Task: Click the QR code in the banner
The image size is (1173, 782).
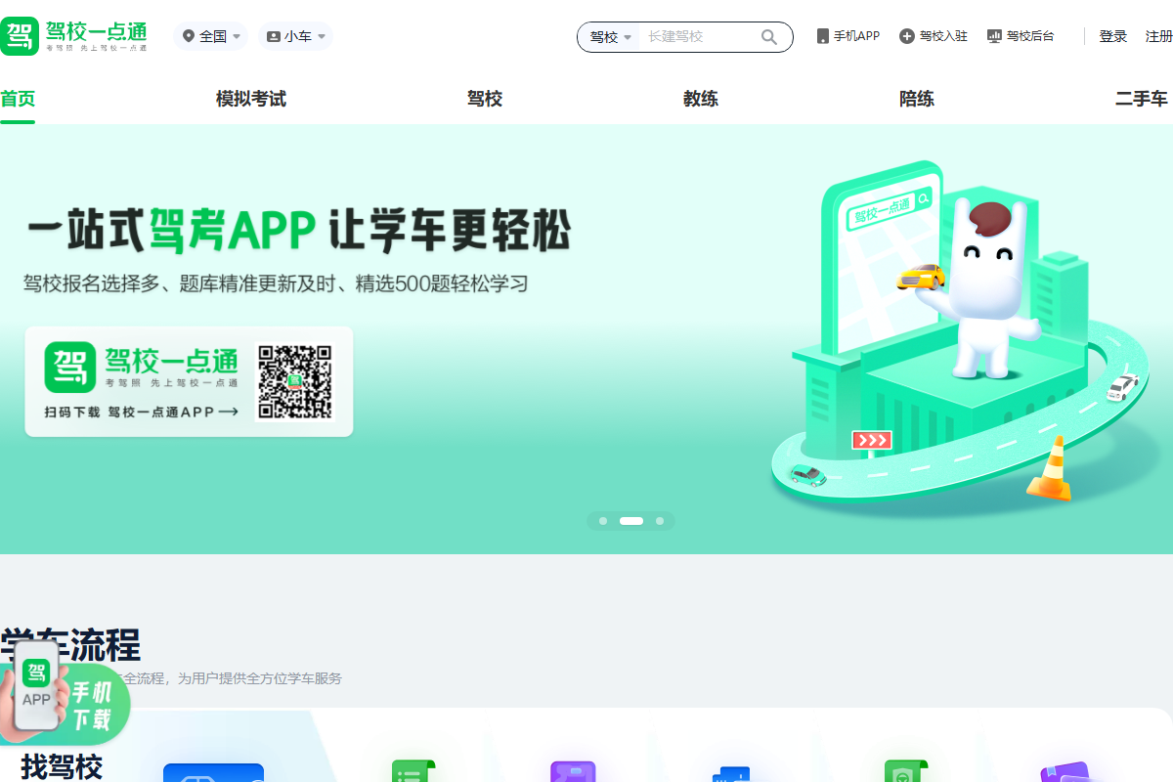Action: pos(294,381)
